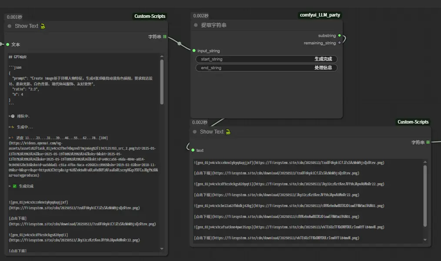Click the input_string input socket
Image resolution: width=441 pixels, height=261 pixels.
pos(194,50)
